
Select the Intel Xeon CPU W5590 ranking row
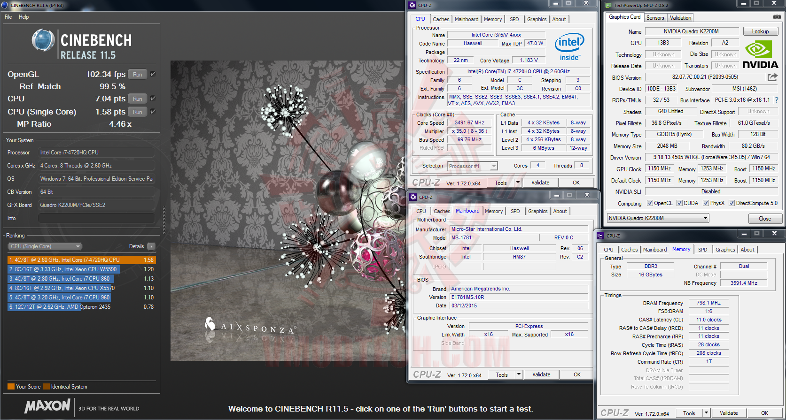click(x=81, y=269)
